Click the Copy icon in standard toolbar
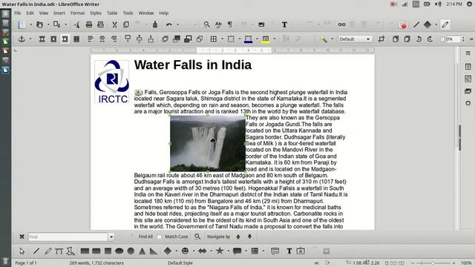475x267 pixels. point(126,24)
